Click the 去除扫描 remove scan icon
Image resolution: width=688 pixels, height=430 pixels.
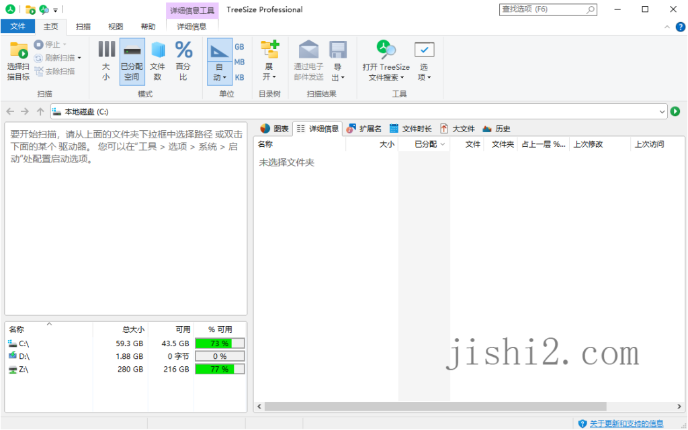38,71
